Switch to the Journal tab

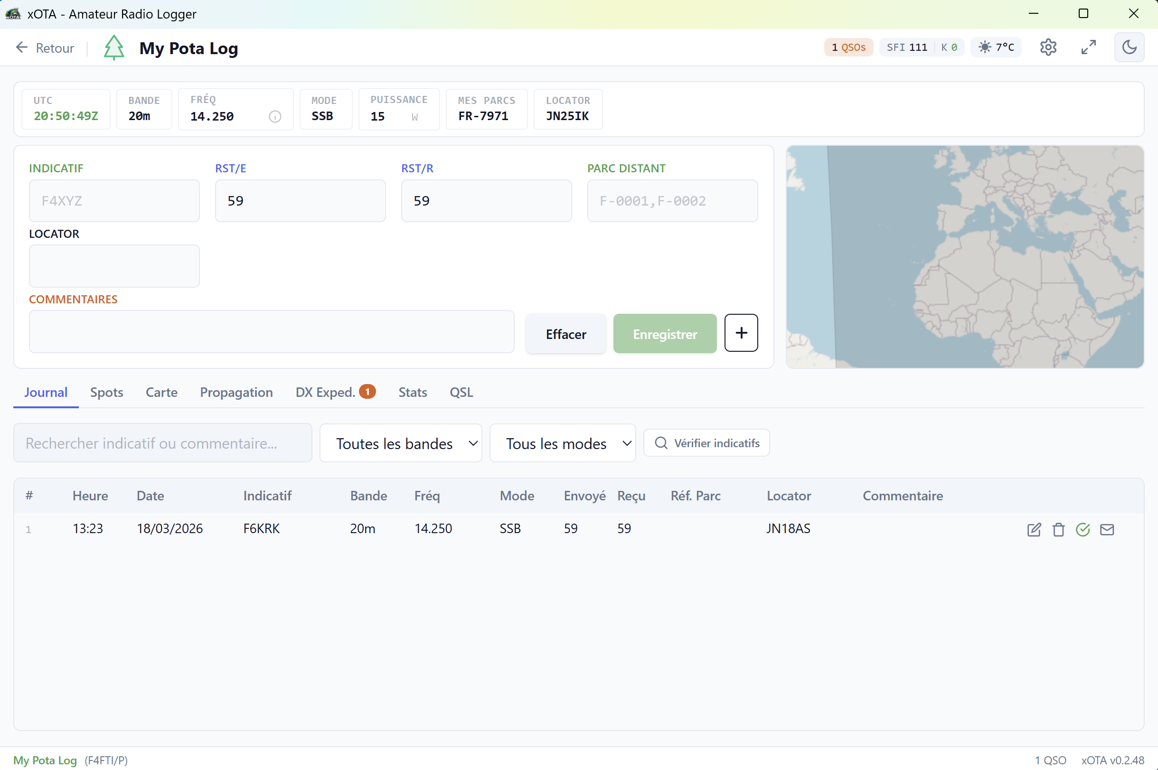point(46,393)
